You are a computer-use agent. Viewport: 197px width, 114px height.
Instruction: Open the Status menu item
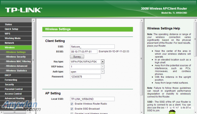point(8,24)
